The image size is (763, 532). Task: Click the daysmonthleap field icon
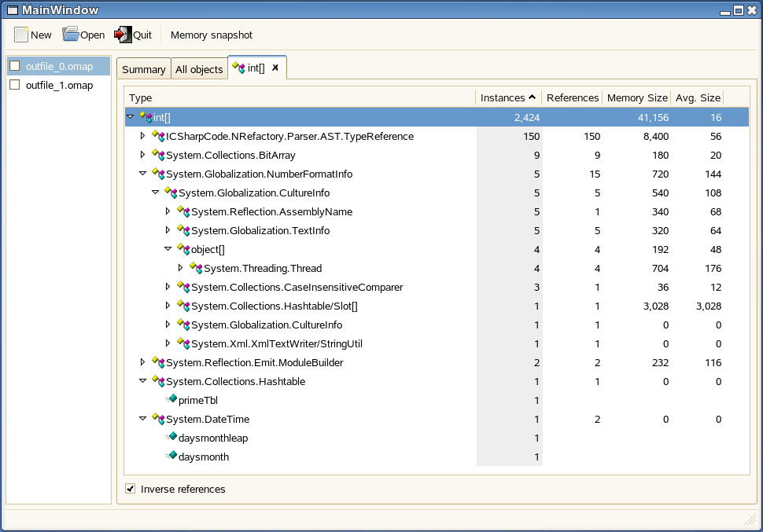172,438
